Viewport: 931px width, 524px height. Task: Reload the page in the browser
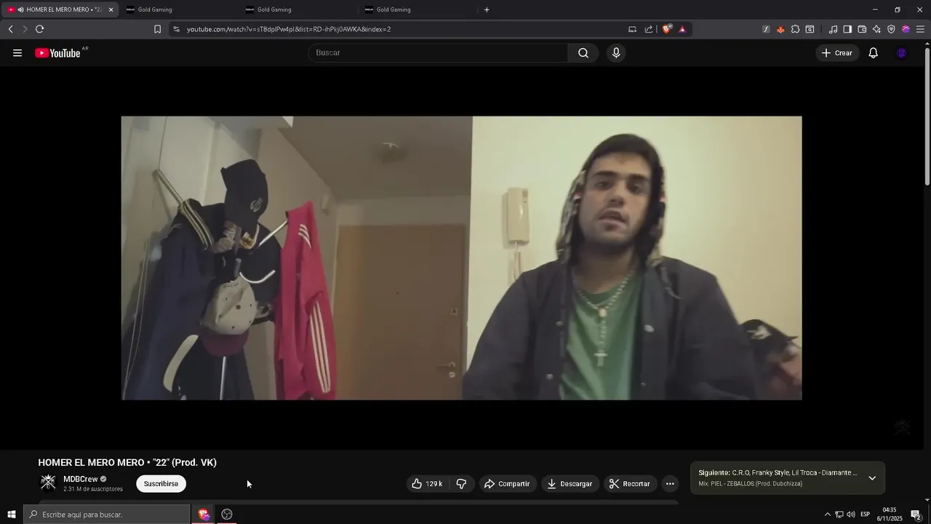click(x=39, y=29)
